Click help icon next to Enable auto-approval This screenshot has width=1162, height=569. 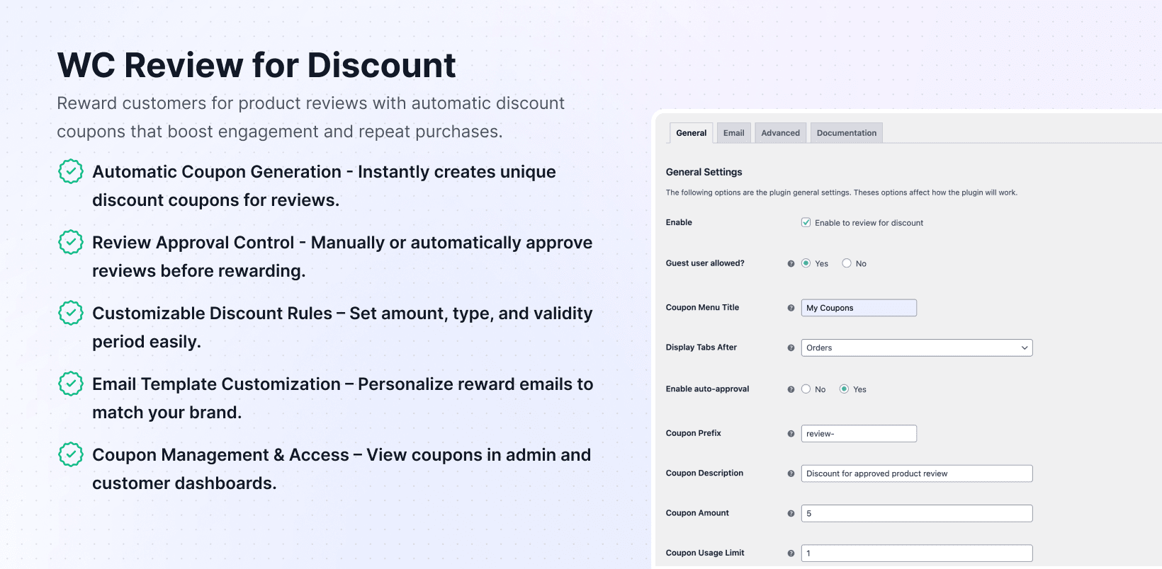[791, 389]
